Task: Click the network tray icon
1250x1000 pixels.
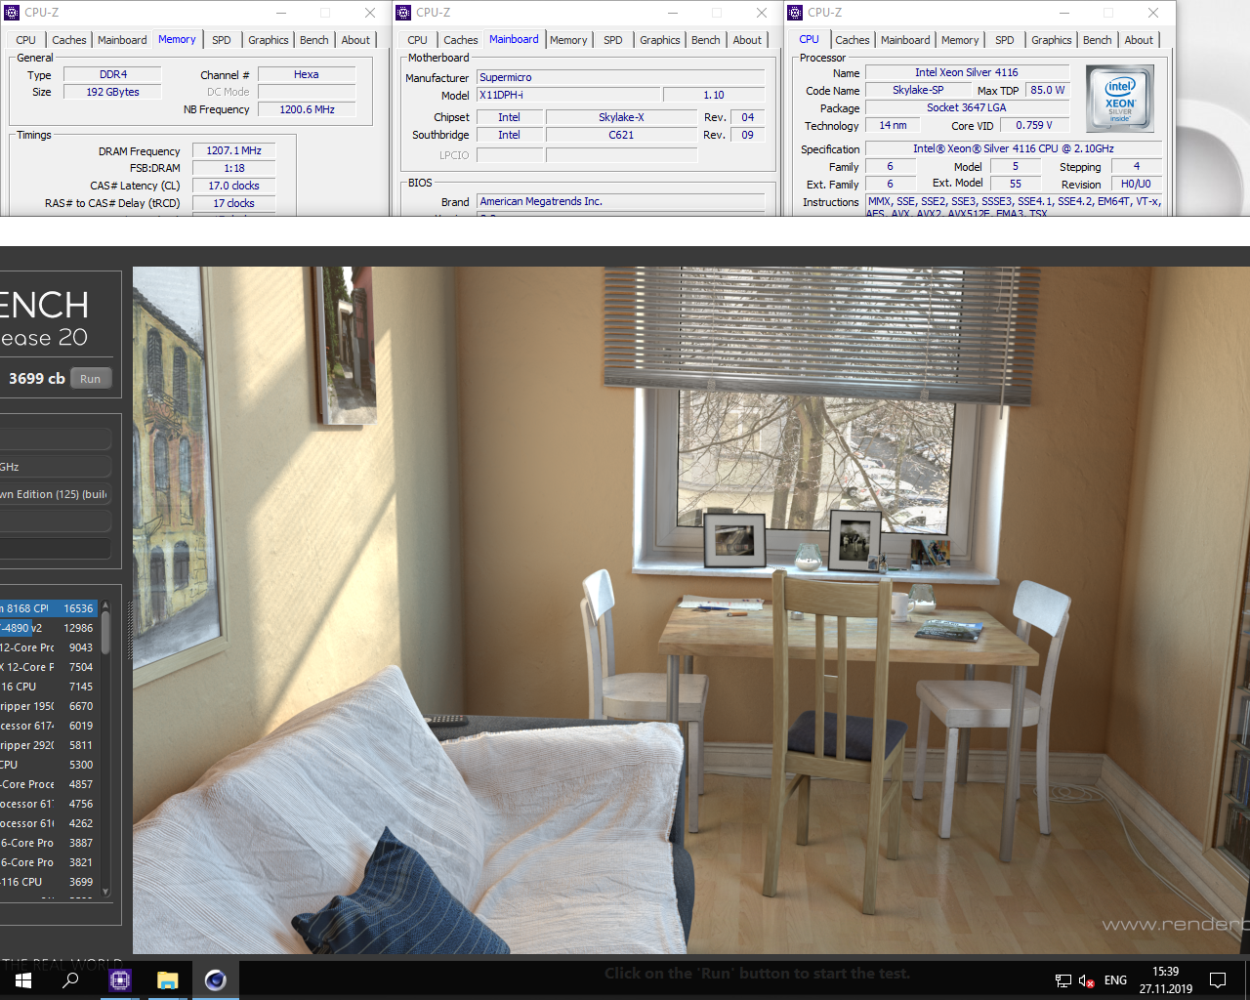Action: tap(1063, 980)
